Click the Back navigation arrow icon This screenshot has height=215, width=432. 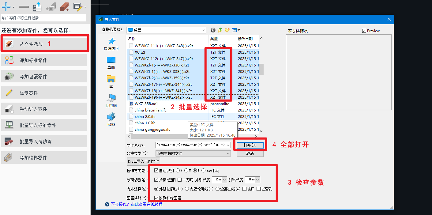213,30
